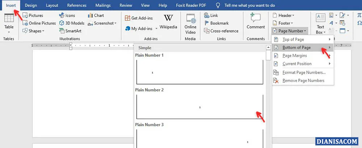Image resolution: width=362 pixels, height=148 pixels.
Task: Select Plain Number 2 thumbnail
Action: (199, 107)
